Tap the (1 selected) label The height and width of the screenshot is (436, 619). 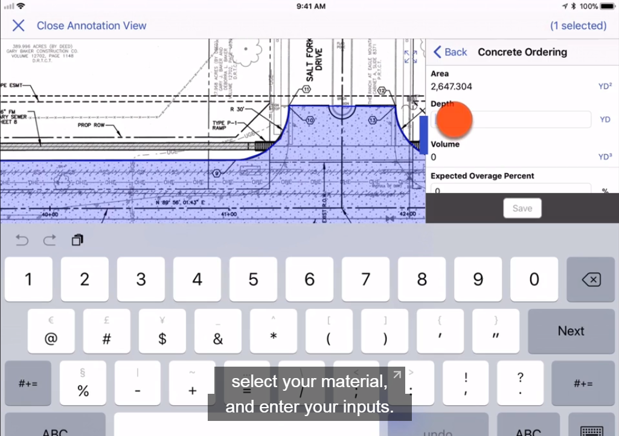578,25
